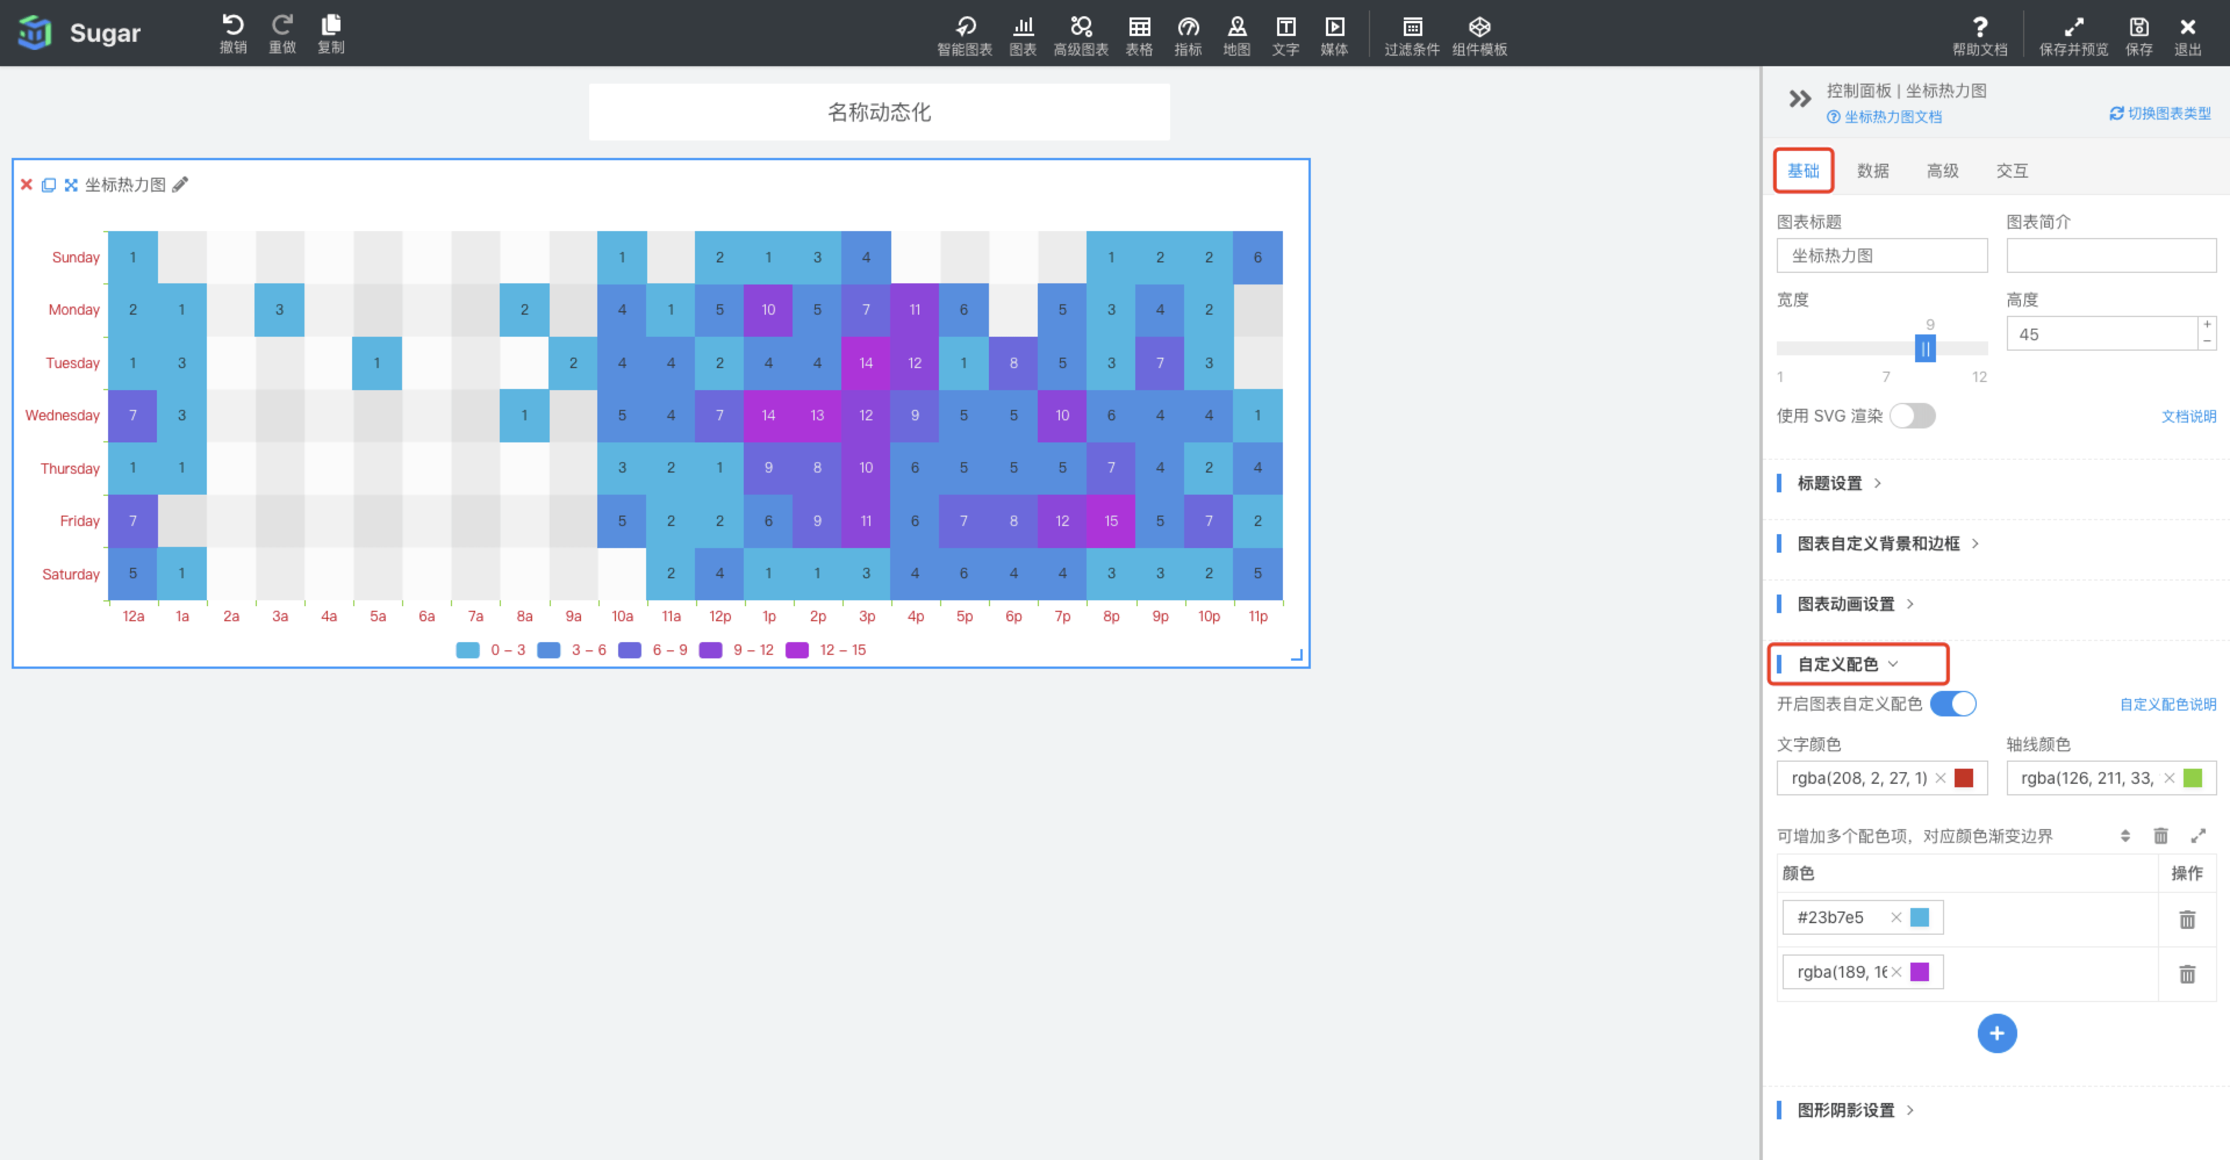This screenshot has width=2230, height=1160.
Task: Duplicate the heatmap chart via copy icon
Action: (x=48, y=184)
